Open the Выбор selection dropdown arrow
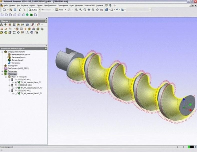This screenshot has height=152, width=197. click(39, 10)
